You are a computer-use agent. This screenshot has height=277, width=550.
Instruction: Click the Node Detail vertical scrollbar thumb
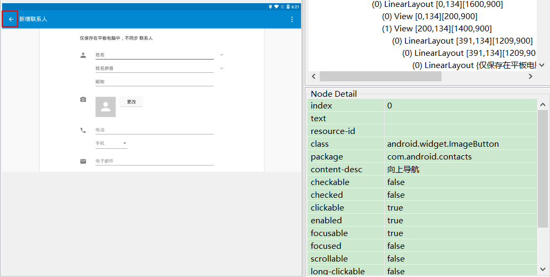(543, 169)
